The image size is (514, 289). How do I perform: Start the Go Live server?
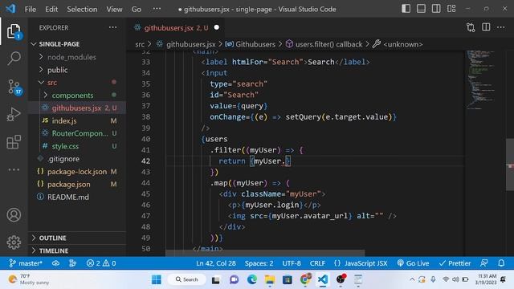click(x=413, y=263)
